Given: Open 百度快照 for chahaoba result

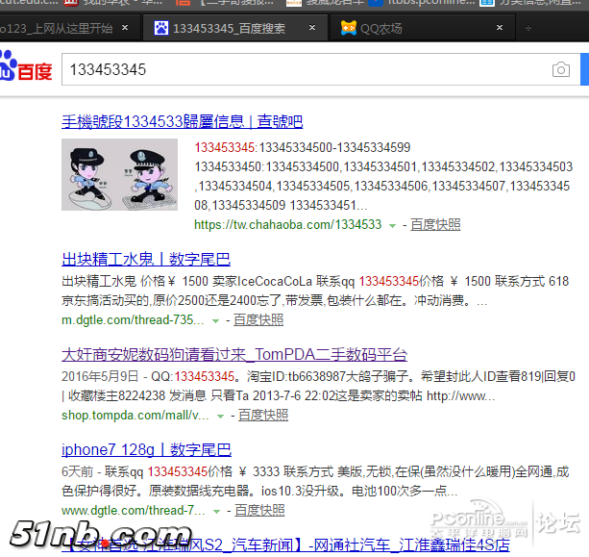Looking at the screenshot, I should (435, 224).
